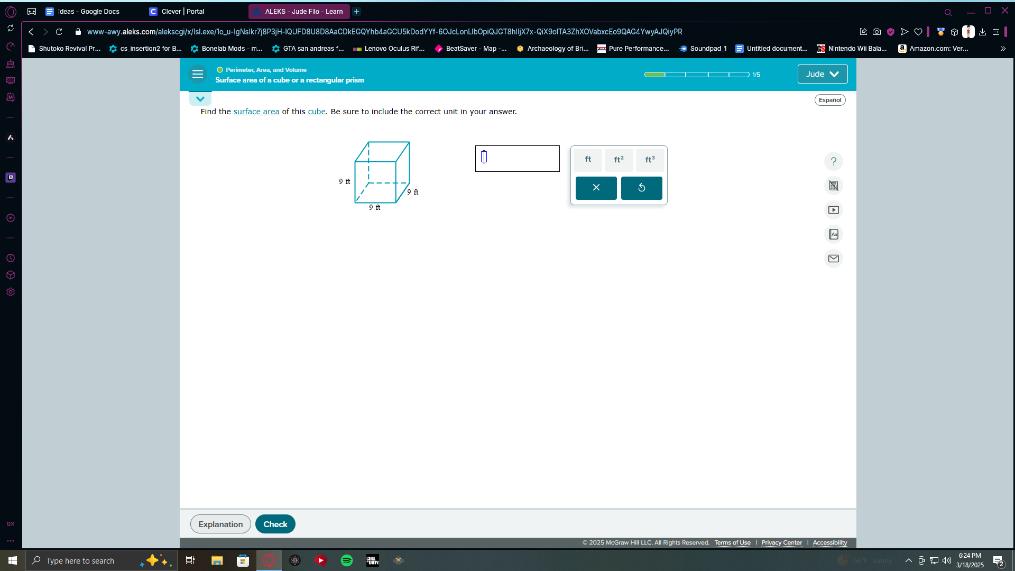Click the answer input box
This screenshot has height=571, width=1015.
(x=518, y=159)
